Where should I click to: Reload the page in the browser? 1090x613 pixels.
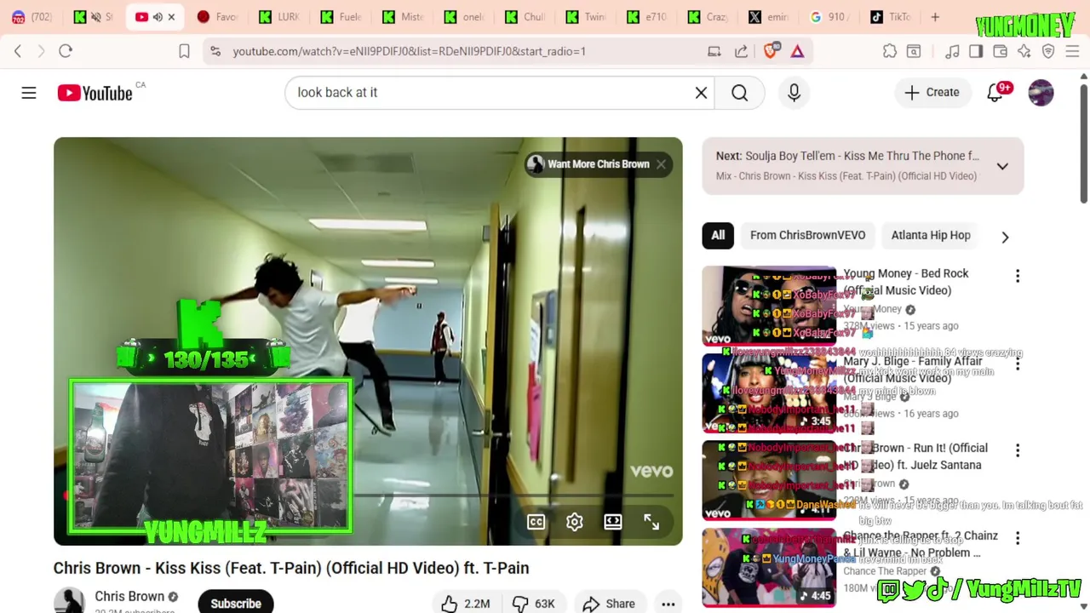point(66,51)
